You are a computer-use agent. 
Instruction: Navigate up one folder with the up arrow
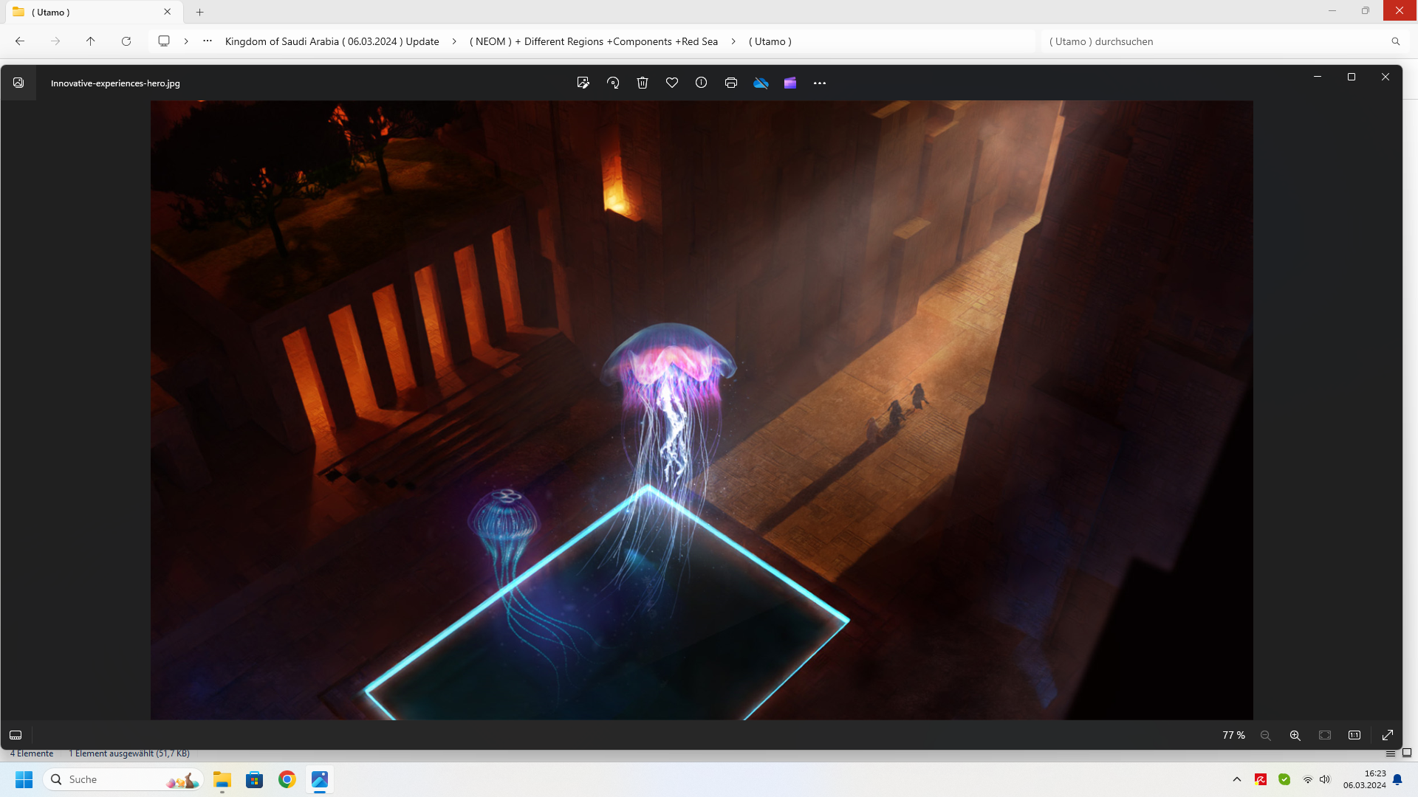91,41
